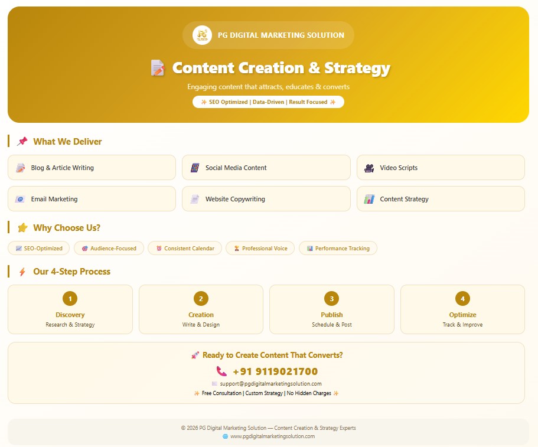Click the chart icon in Performance Tracking
The height and width of the screenshot is (447, 538).
coord(310,249)
